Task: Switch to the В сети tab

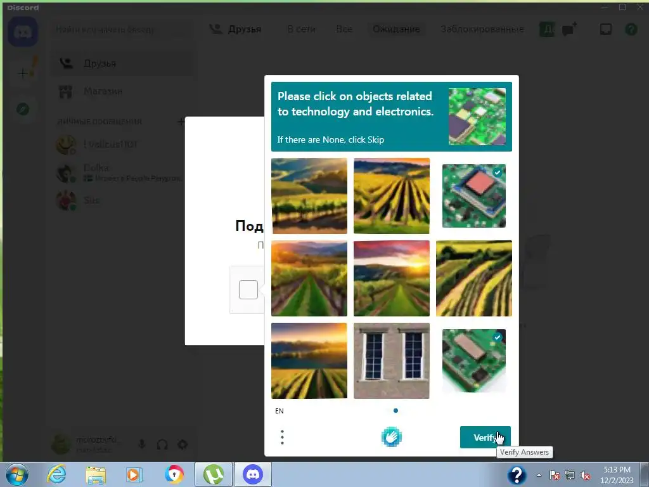Action: click(301, 29)
